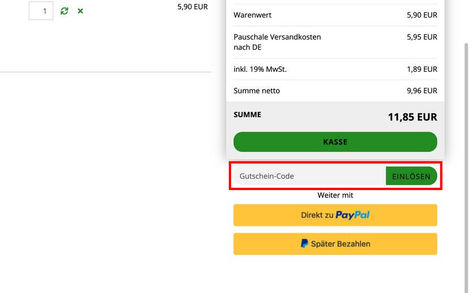Click the VAT amount 1,89 EUR

422,70
